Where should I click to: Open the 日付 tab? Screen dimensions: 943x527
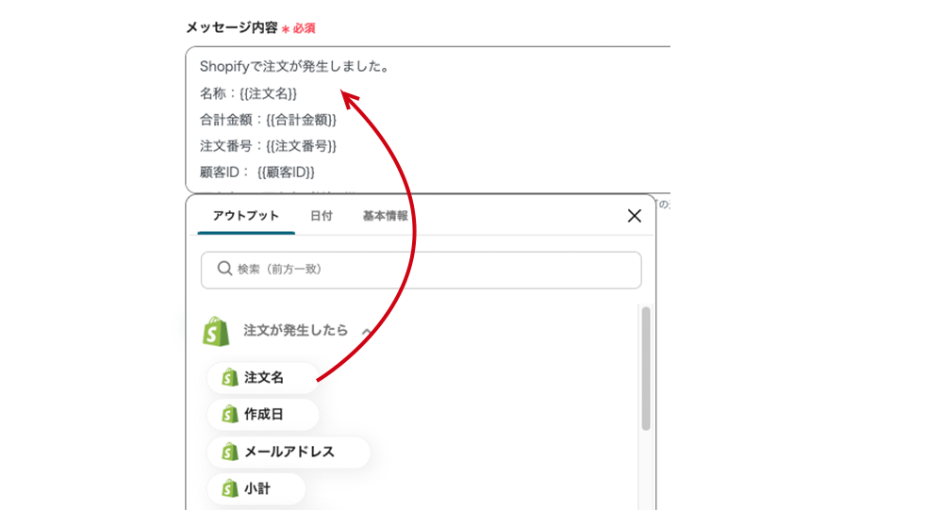tap(322, 216)
